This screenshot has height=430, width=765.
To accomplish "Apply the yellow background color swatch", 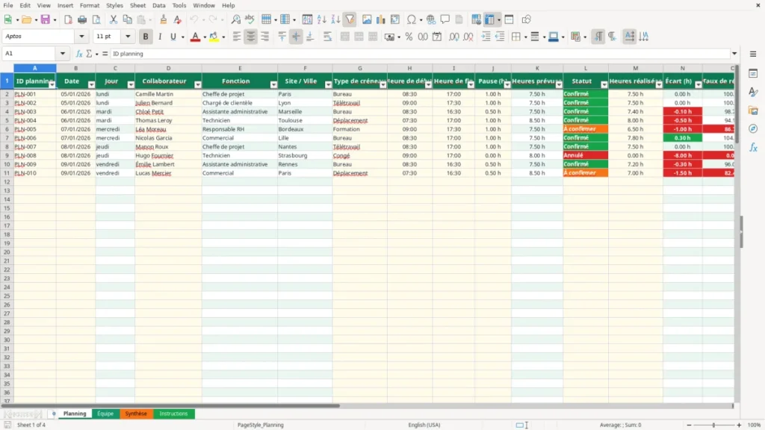I will (214, 37).
